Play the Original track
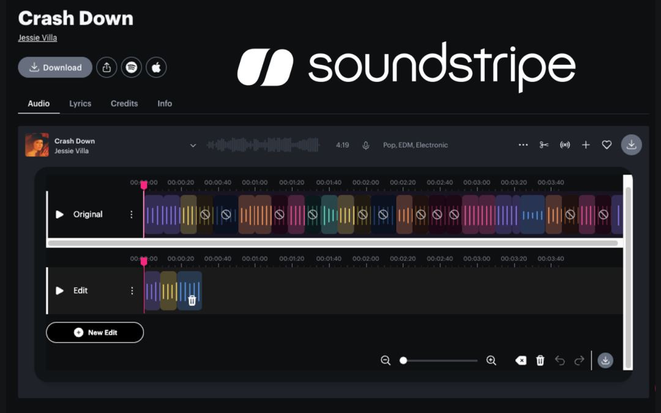Screen dimensions: 661x413 tap(59, 215)
